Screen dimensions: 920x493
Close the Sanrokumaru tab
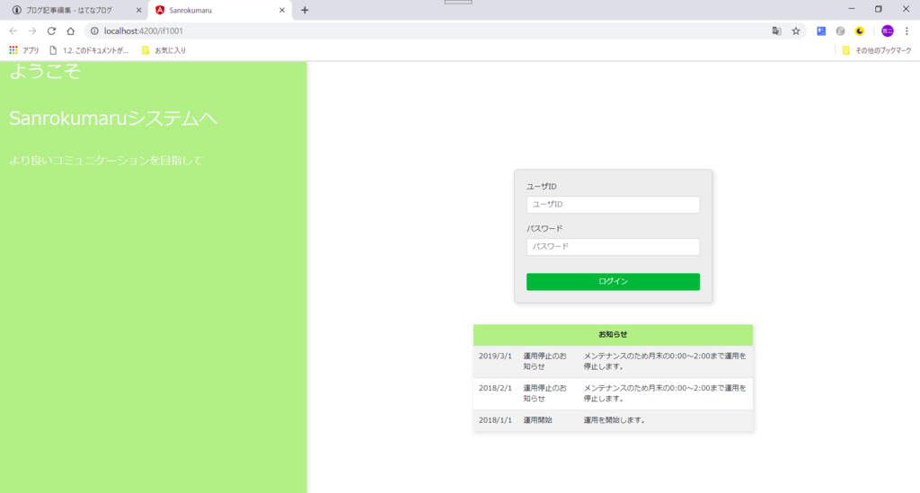[x=282, y=10]
